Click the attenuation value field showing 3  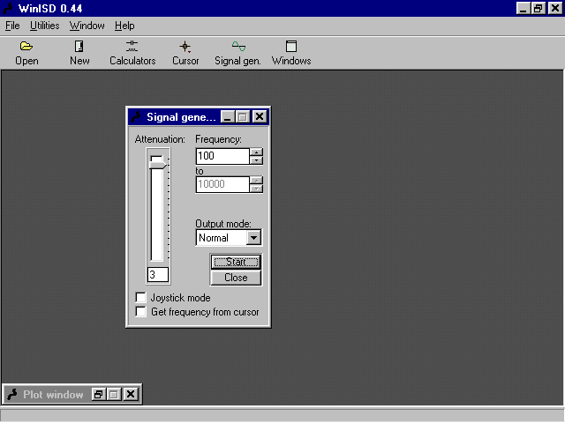coord(158,275)
